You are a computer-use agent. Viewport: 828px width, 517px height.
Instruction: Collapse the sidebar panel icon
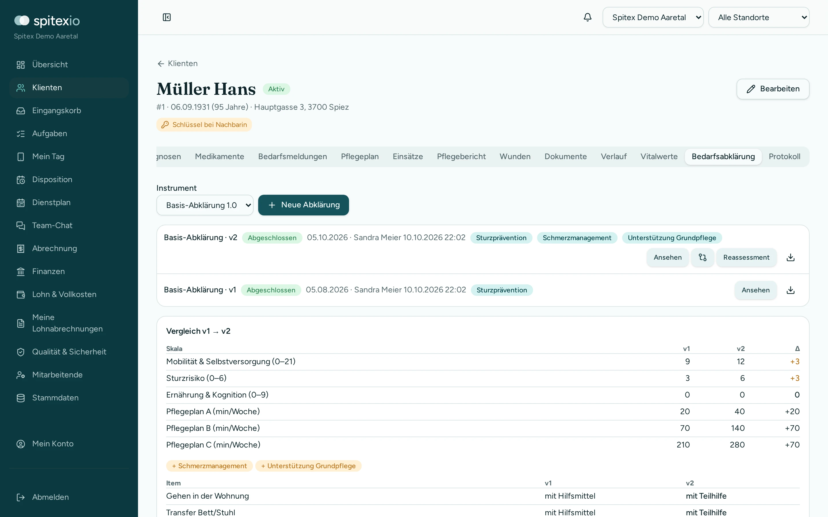click(167, 17)
